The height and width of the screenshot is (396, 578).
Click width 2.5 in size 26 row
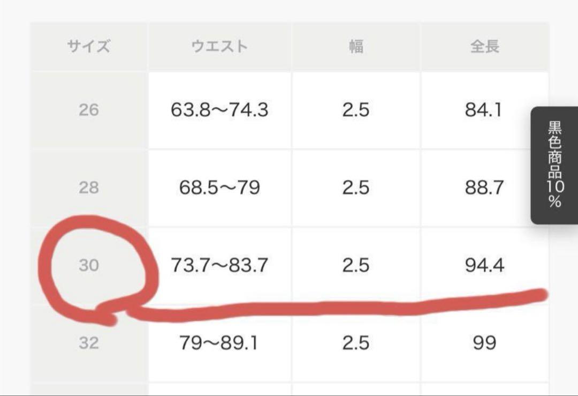tap(356, 110)
